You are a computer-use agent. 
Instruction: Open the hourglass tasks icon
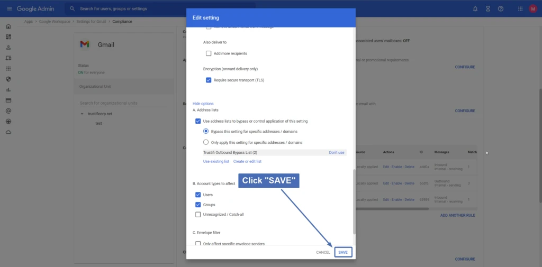click(x=487, y=9)
